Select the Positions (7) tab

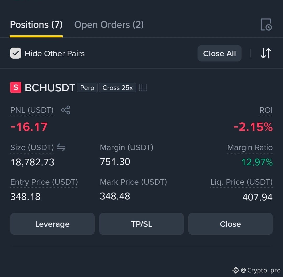pyautogui.click(x=36, y=25)
